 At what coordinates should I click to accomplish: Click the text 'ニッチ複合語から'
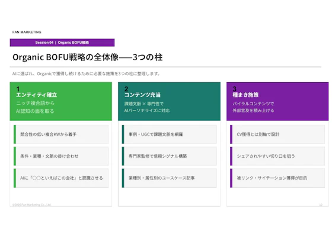click(x=35, y=103)
